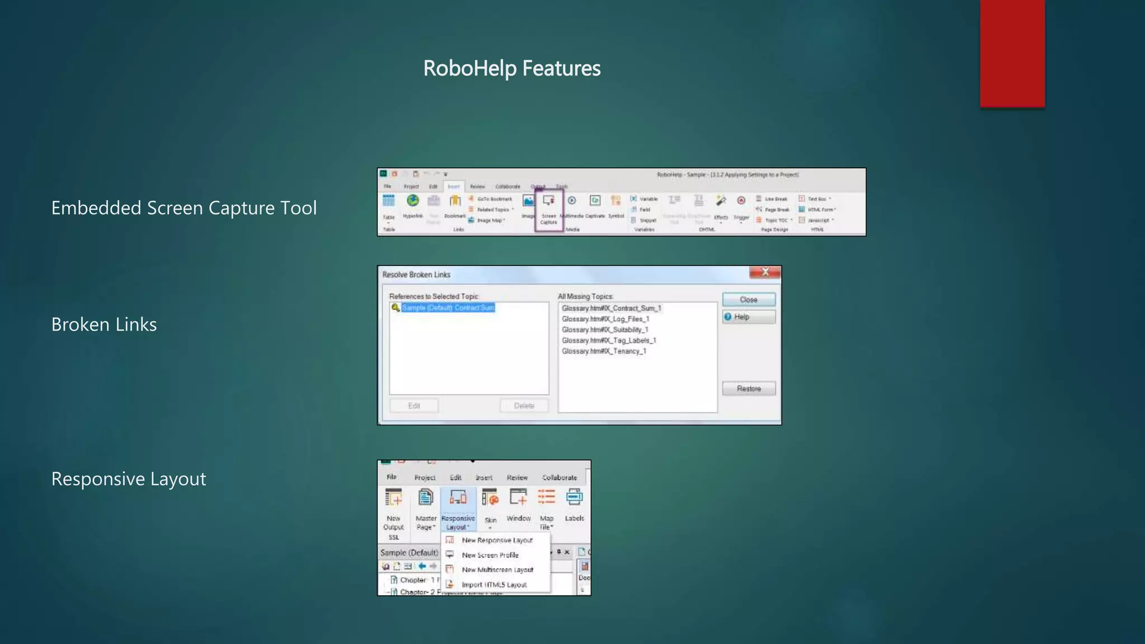Open the Output ribbon tab
The width and height of the screenshot is (1145, 644).
(x=538, y=187)
